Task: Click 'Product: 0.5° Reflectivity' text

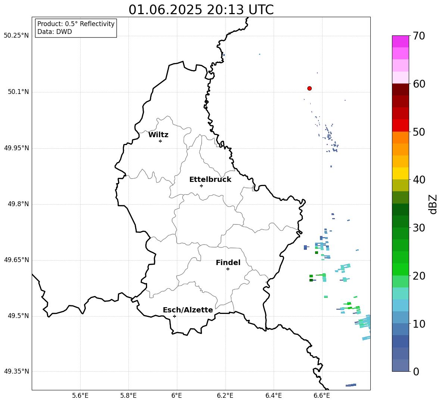Action: (76, 23)
